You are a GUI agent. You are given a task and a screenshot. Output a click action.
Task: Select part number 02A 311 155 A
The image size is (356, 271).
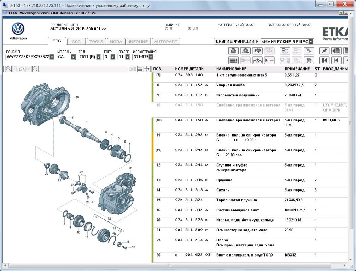191,85
